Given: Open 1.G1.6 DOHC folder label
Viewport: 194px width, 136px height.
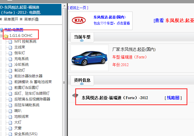Looking at the screenshot, I should [x=21, y=36].
